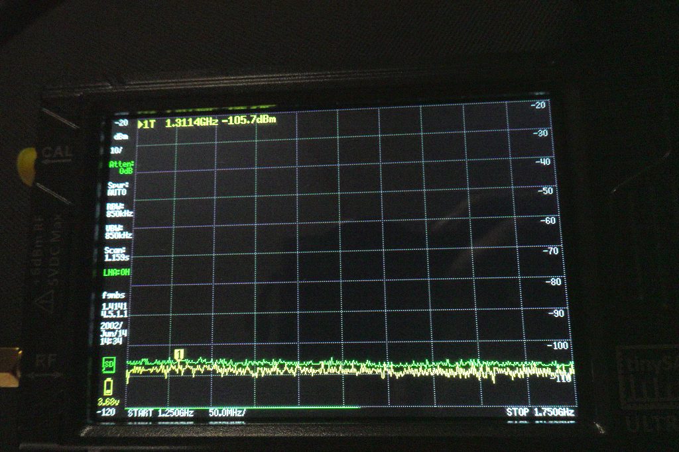The width and height of the screenshot is (679, 452).
Task: Open the Spur: AUTO setting
Action: (x=118, y=189)
